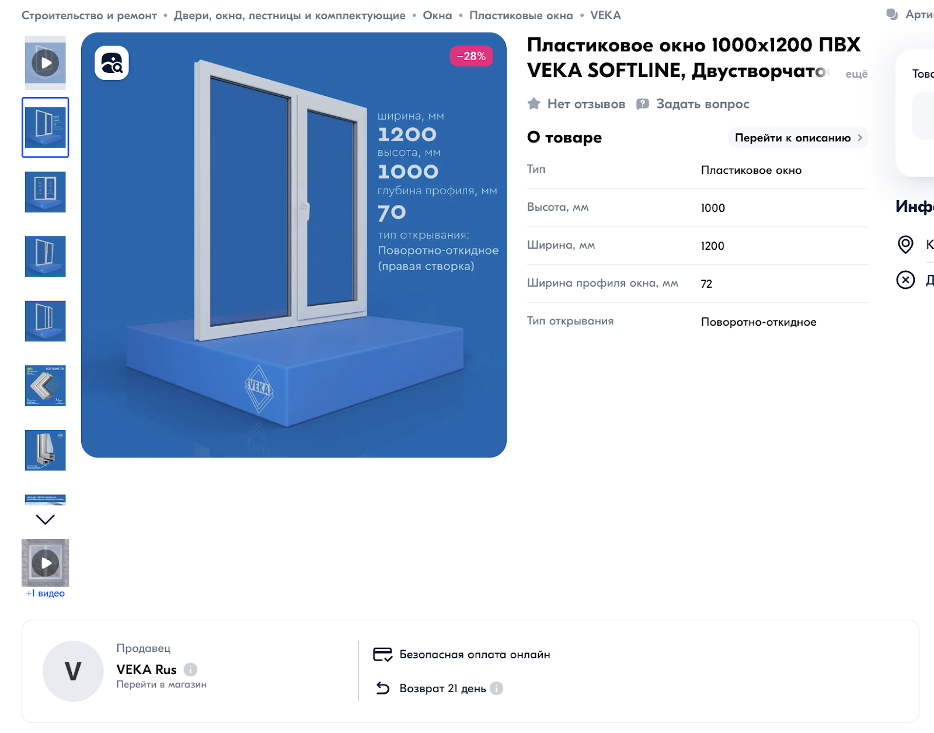Expand more thumbnails with down chevron

[x=46, y=519]
